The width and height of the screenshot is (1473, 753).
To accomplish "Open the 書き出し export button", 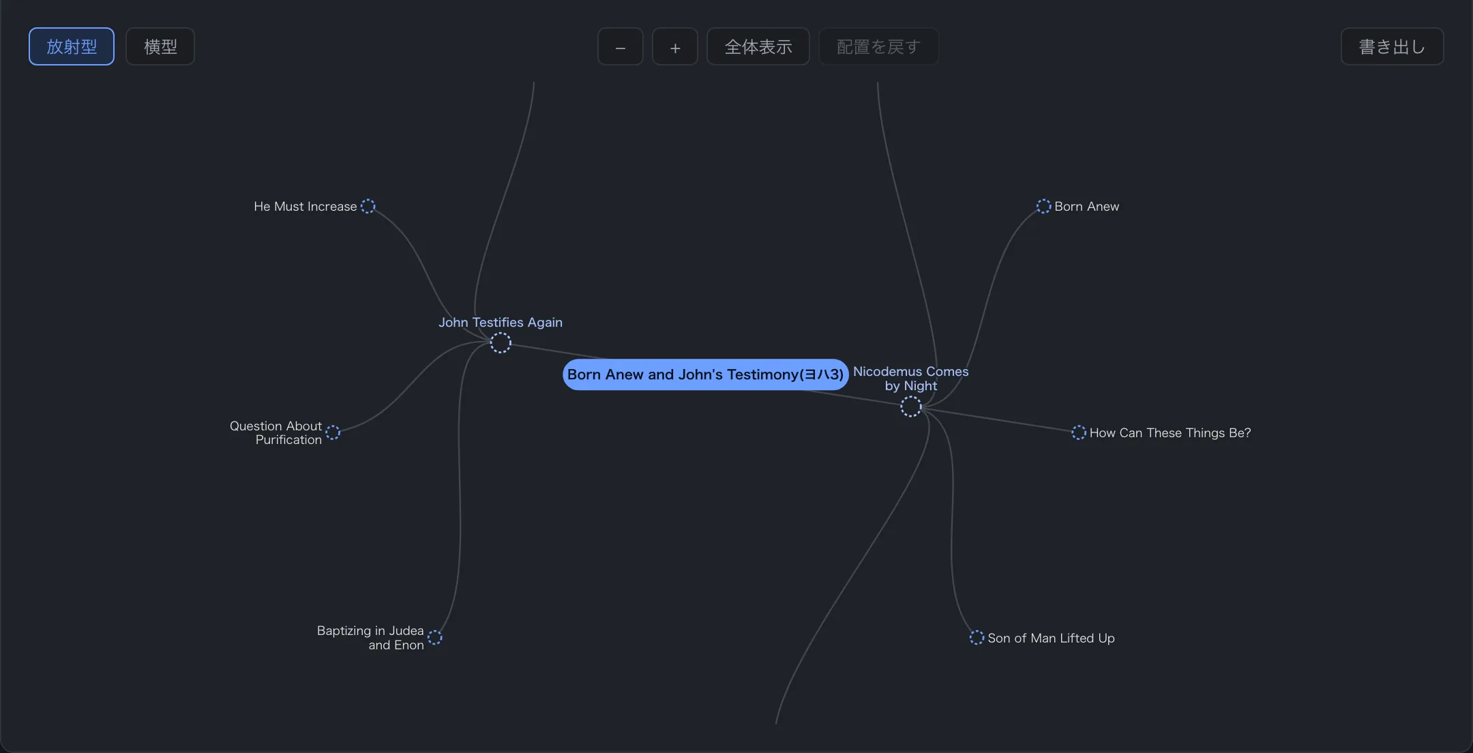I will coord(1392,46).
